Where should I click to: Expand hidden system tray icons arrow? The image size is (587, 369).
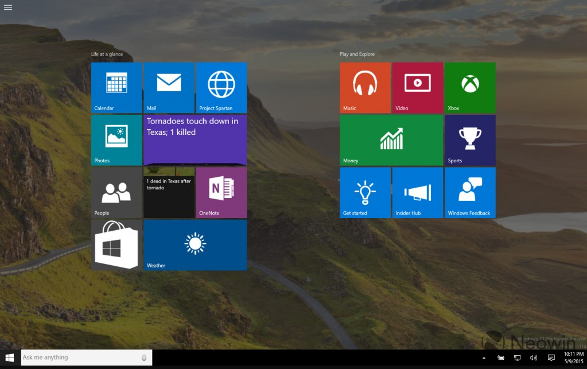pyautogui.click(x=484, y=358)
